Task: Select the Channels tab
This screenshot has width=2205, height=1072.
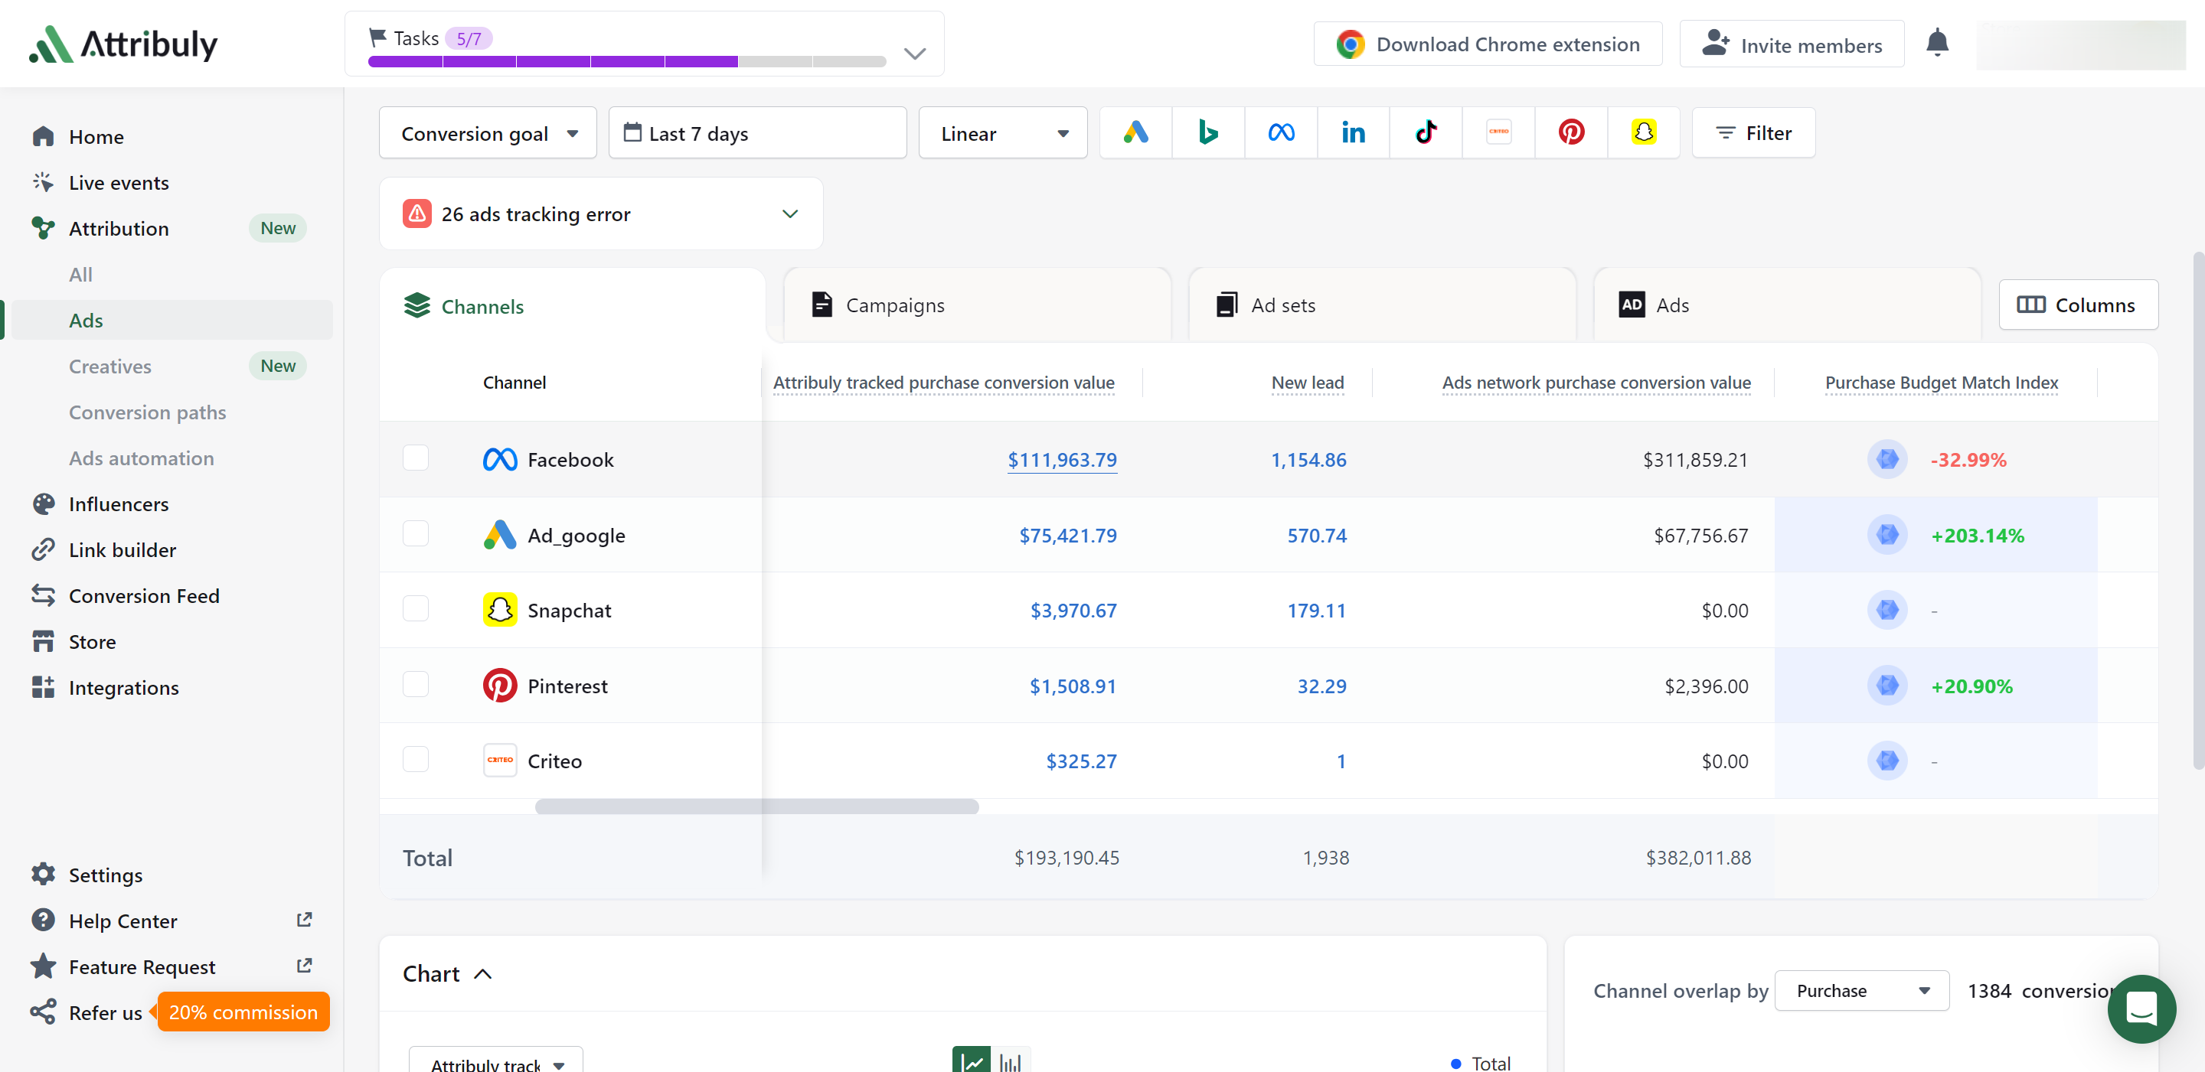Action: (x=572, y=306)
